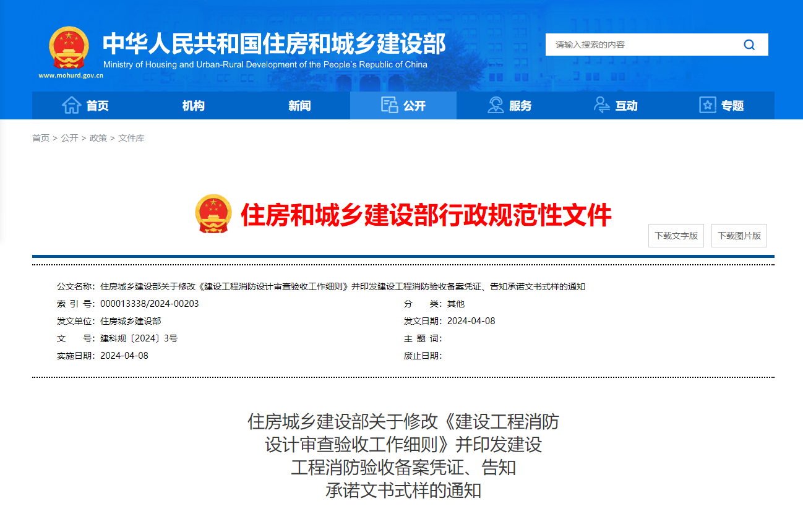Image resolution: width=803 pixels, height=519 pixels.
Task: Click the index number 000013338/2024-00203
Action: [x=150, y=304]
